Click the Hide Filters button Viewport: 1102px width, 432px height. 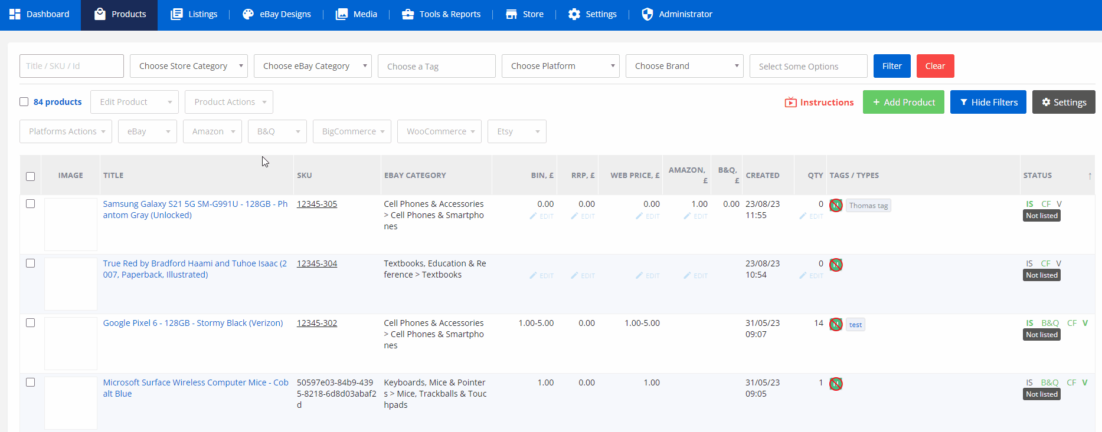988,102
